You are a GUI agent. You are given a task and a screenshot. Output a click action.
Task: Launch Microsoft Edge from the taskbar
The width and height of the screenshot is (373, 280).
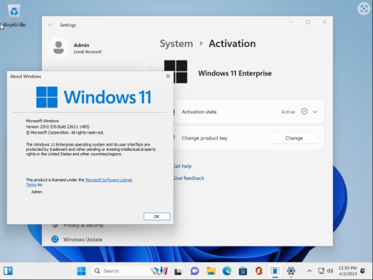coord(227,271)
